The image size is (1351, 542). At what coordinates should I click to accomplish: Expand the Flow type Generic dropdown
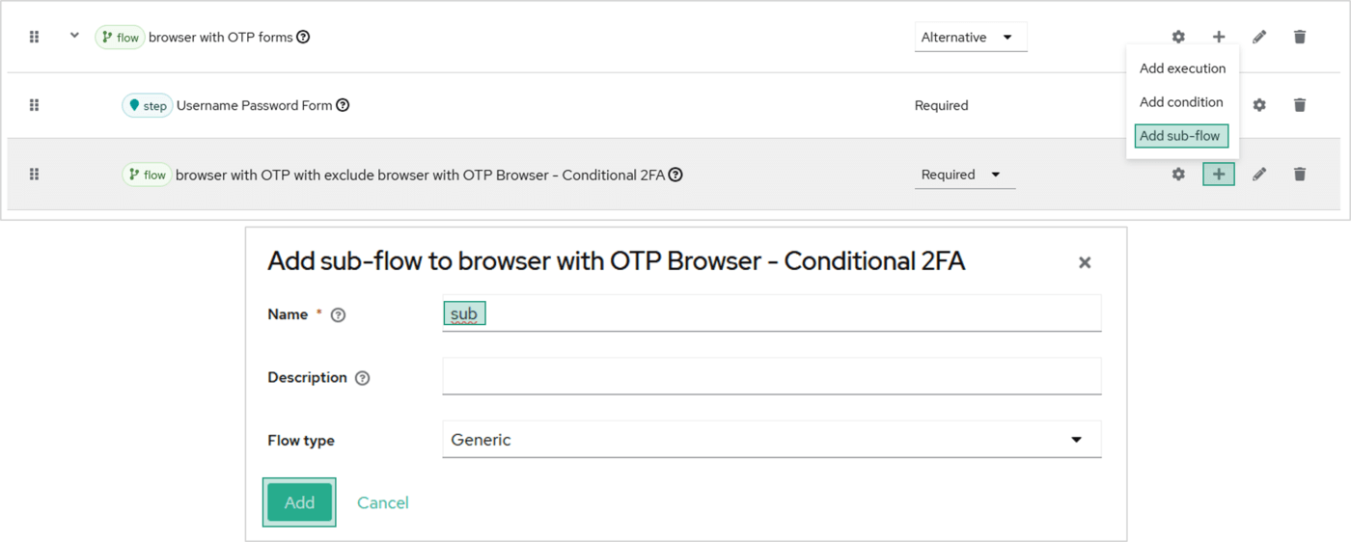click(771, 440)
